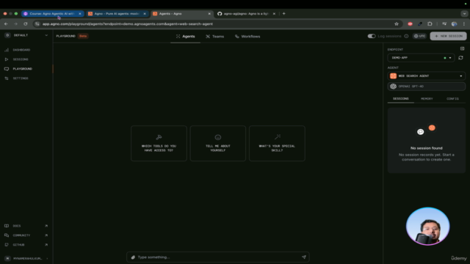Click the UTC timezone button
The height and width of the screenshot is (264, 470).
click(419, 36)
